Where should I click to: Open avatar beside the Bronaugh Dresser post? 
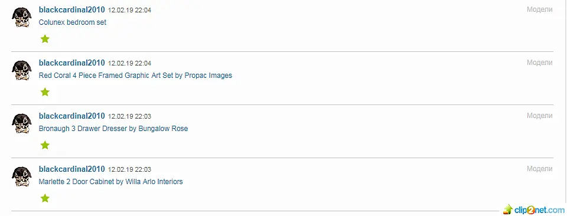(22, 123)
